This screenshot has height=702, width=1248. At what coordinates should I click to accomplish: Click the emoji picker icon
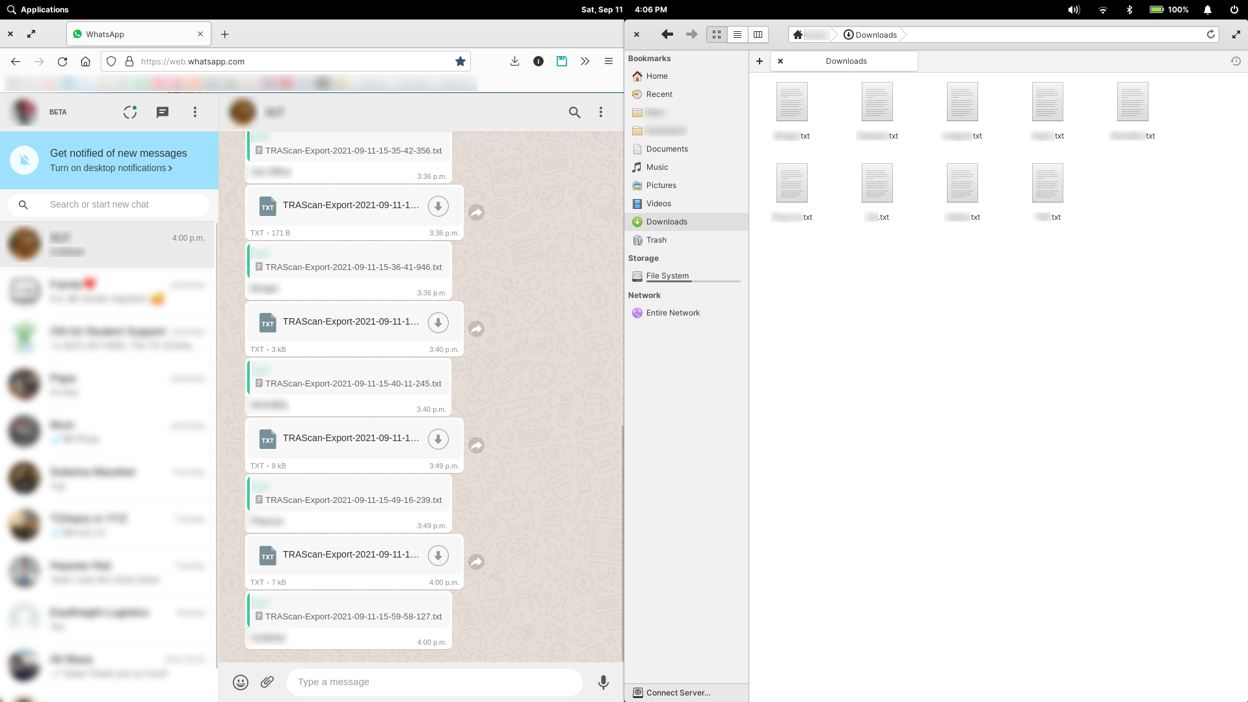click(241, 682)
